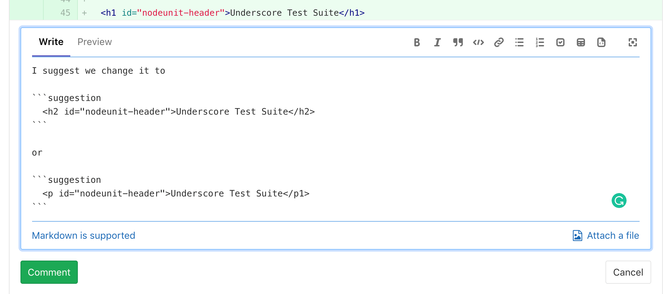
Task: Insert a task list checkbox item
Action: click(560, 42)
